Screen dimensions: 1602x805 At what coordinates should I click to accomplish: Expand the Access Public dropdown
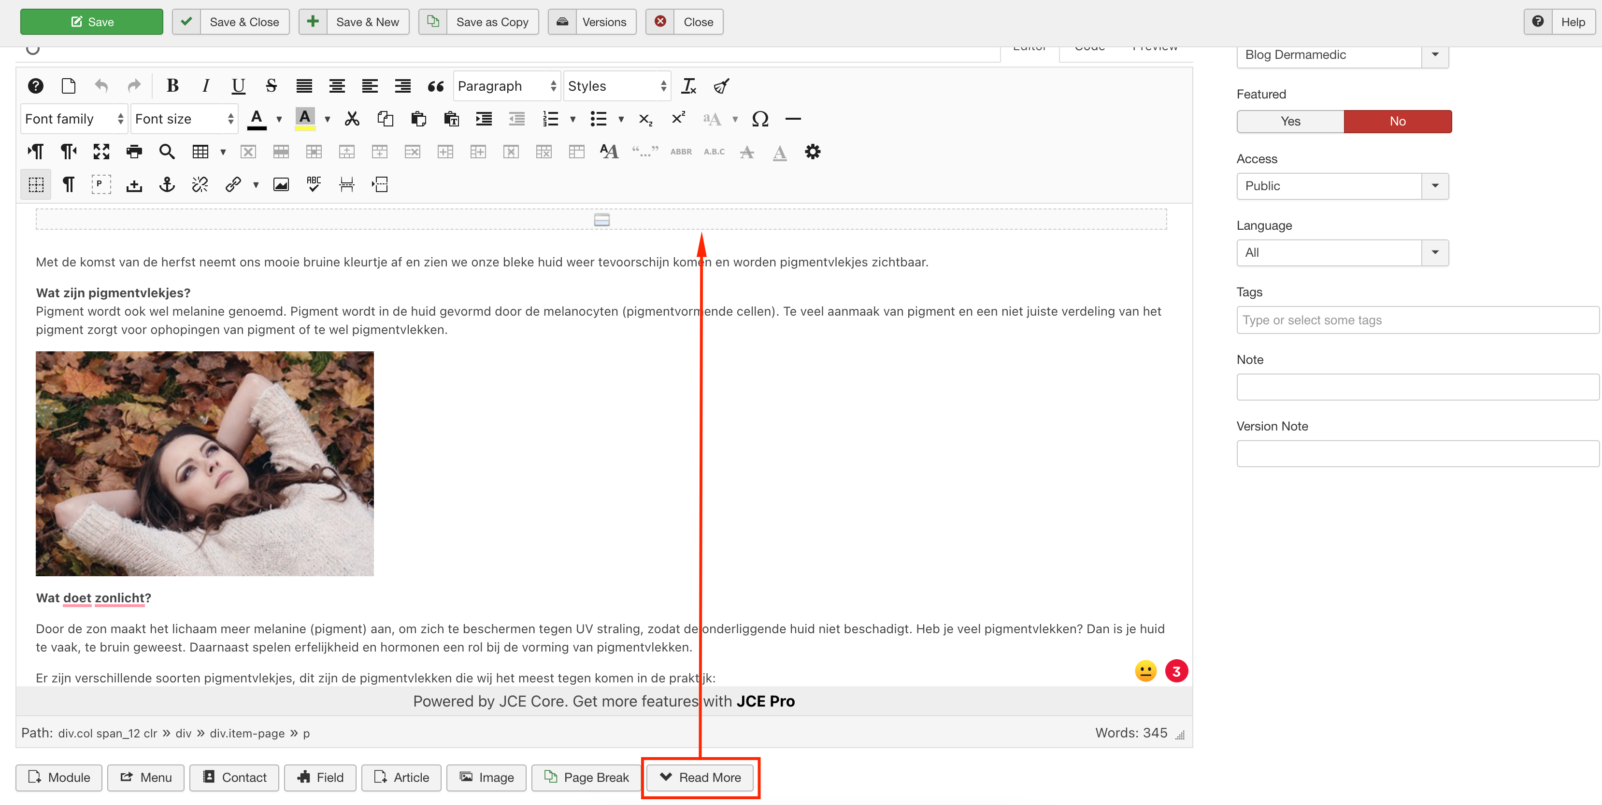point(1434,186)
